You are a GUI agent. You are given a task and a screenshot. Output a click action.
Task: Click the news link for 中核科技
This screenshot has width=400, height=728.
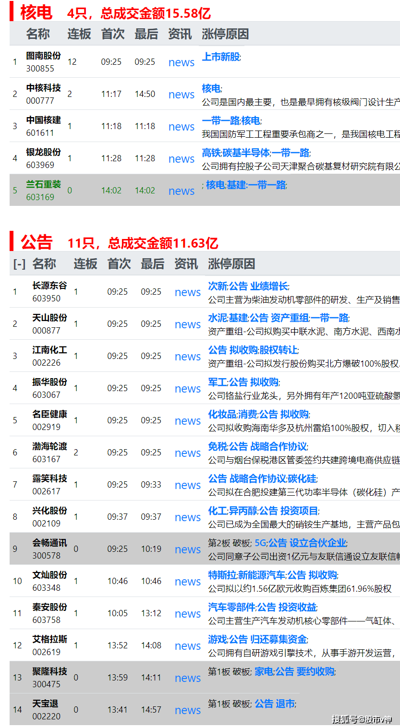[181, 95]
